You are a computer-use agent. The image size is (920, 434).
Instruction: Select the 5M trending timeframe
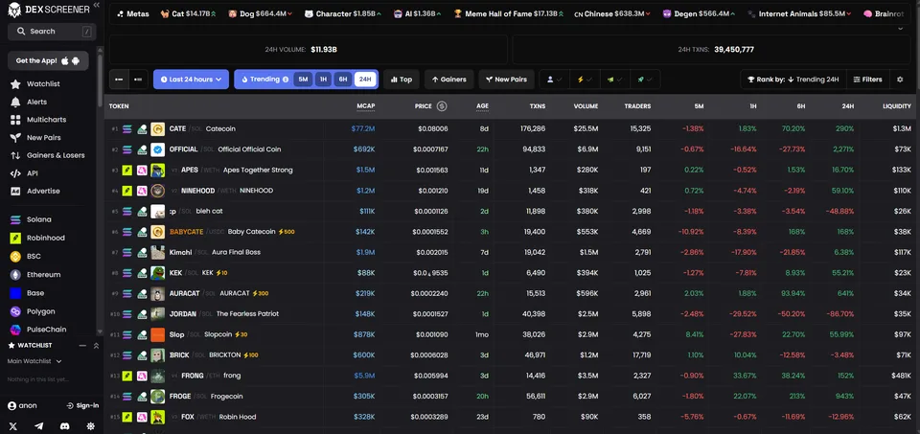(303, 80)
